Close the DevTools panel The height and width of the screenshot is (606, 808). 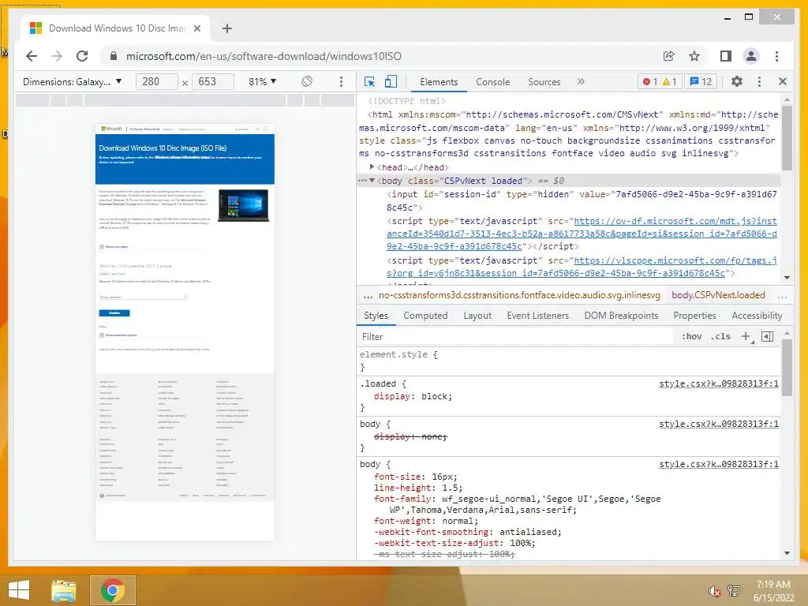pyautogui.click(x=783, y=81)
